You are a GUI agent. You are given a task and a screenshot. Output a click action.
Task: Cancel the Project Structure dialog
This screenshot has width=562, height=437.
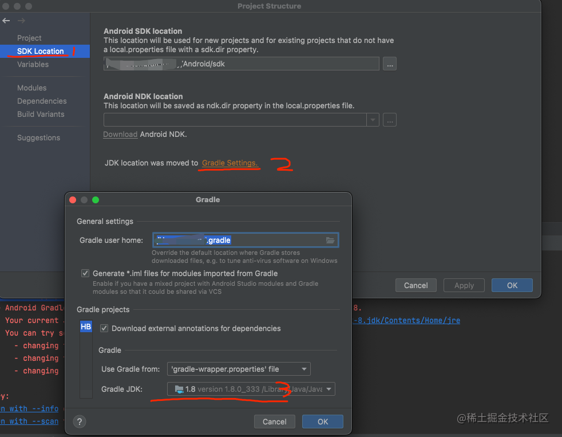[415, 286]
